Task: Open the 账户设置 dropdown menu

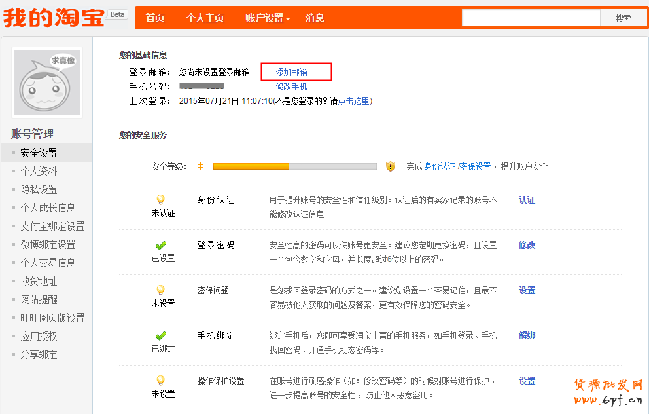Action: coord(268,18)
